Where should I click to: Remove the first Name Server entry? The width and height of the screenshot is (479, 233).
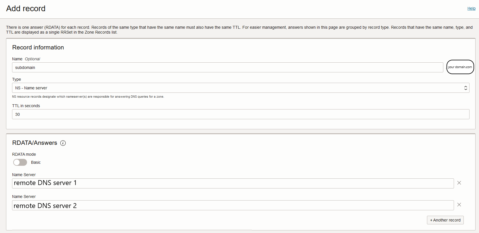459,183
